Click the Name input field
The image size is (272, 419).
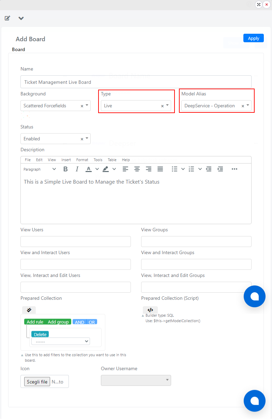coord(136,82)
